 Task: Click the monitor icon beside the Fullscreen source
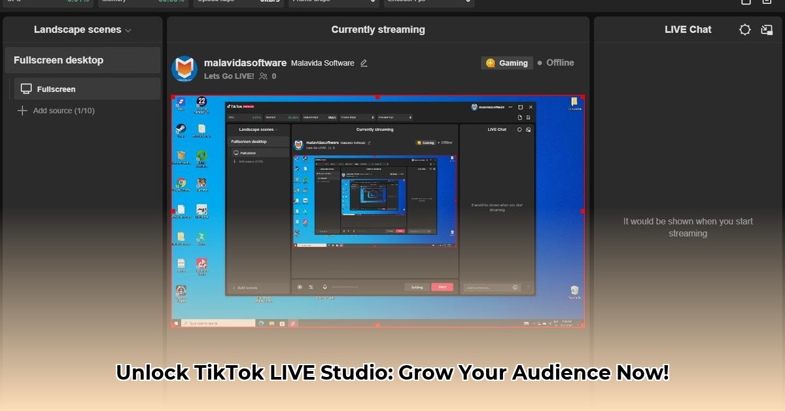(26, 88)
